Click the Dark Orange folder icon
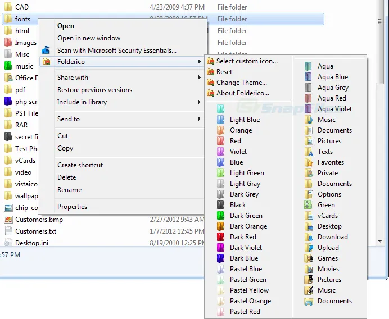The width and height of the screenshot is (389, 319). click(x=220, y=226)
